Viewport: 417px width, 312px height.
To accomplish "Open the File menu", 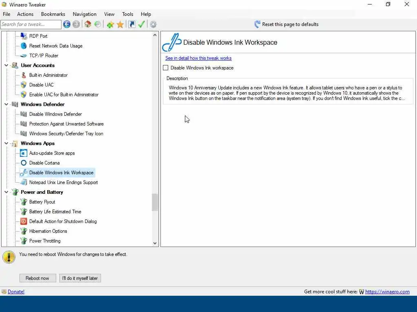I will pos(7,14).
